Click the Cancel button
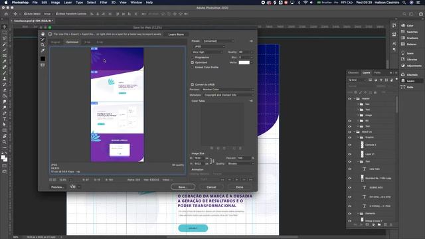The height and width of the screenshot is (239, 425). click(211, 187)
